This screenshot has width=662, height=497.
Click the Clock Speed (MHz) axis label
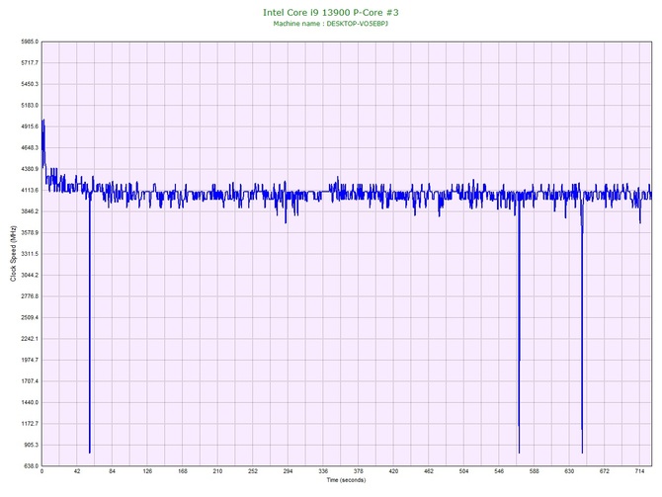click(x=13, y=254)
